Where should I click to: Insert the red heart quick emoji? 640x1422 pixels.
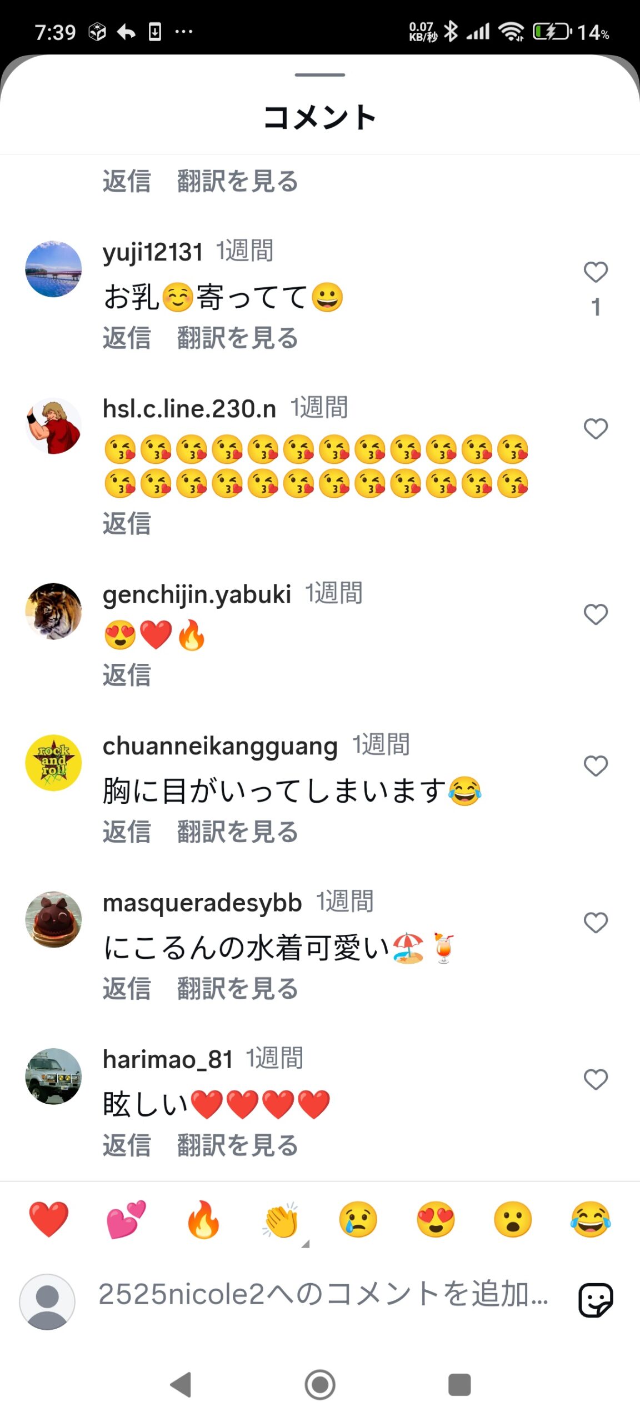49,1219
